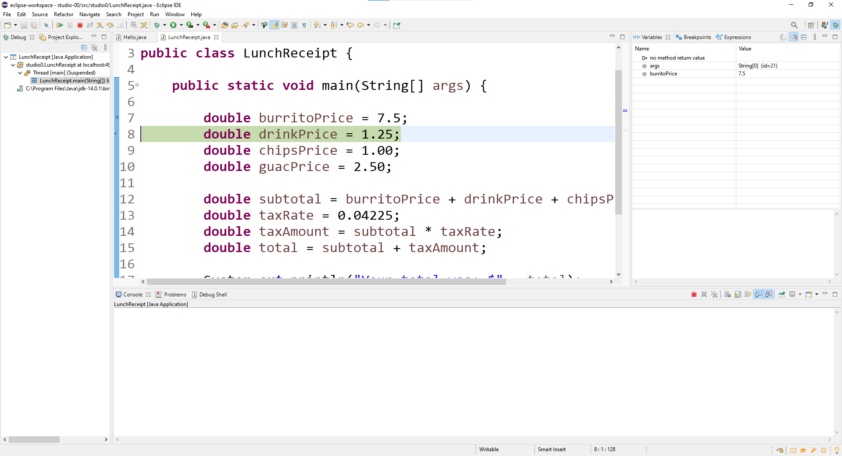Screen dimensions: 842x456
Task: Toggle Mark Occurrences highlighter
Action: (274, 25)
